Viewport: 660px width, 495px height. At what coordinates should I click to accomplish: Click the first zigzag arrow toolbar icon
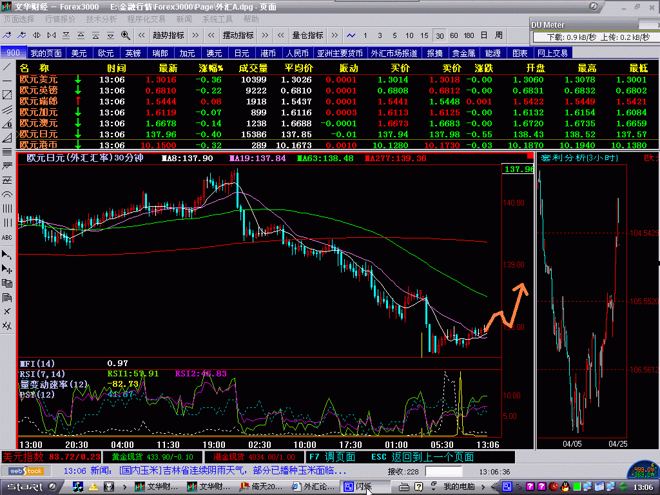tap(7, 35)
